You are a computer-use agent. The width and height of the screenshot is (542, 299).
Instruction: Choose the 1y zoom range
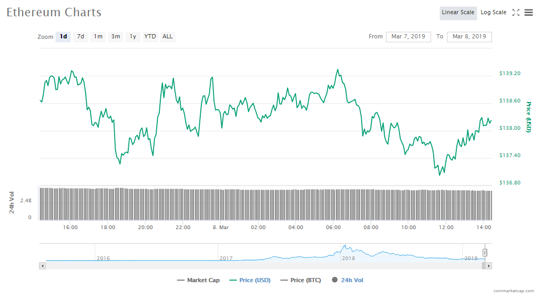pyautogui.click(x=133, y=37)
